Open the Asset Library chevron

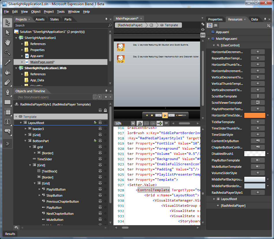[8, 144]
